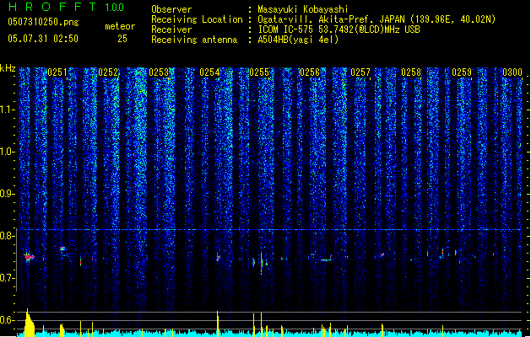Image resolution: width=531 pixels, height=337 pixels.
Task: Click the 0251 time marker
Action: pyautogui.click(x=57, y=72)
